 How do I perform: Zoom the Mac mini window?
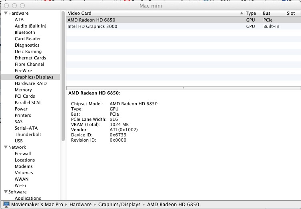(x=22, y=6)
